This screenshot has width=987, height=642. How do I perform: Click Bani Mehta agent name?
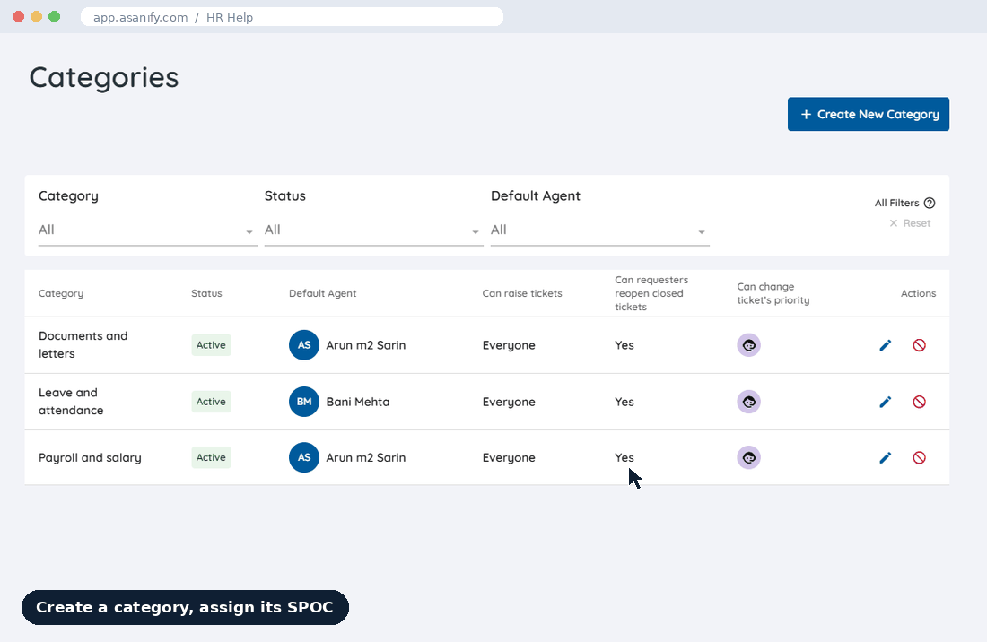click(357, 402)
